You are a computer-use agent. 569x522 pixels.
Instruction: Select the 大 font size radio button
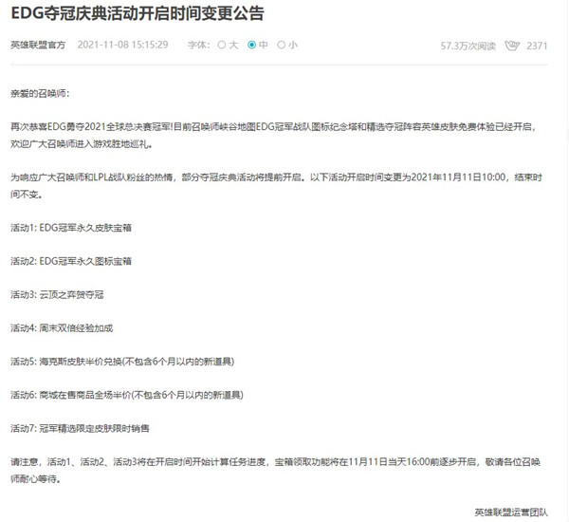click(221, 45)
